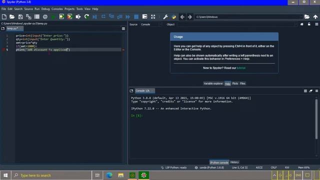
Task: Expand the working directory path dropdown
Action: pos(300,17)
